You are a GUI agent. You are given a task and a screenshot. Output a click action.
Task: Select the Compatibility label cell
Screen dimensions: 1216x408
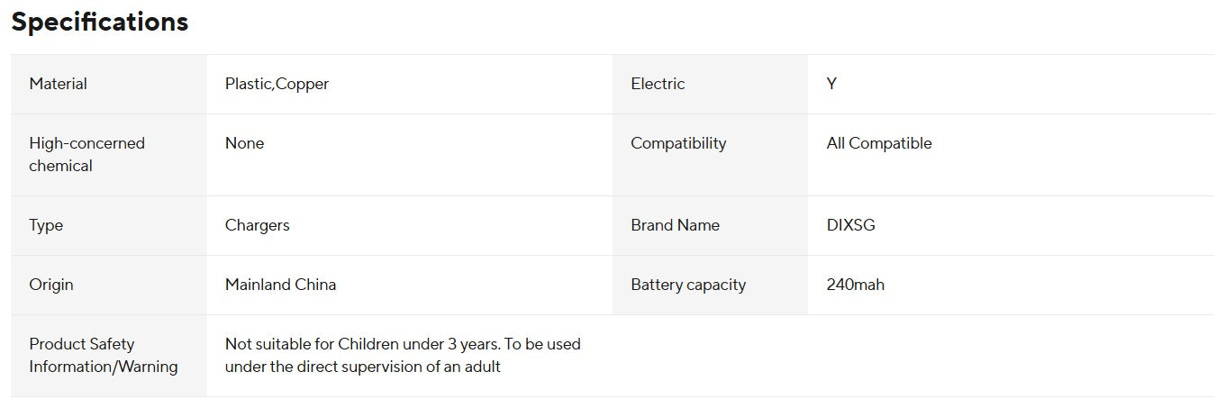[x=678, y=143]
